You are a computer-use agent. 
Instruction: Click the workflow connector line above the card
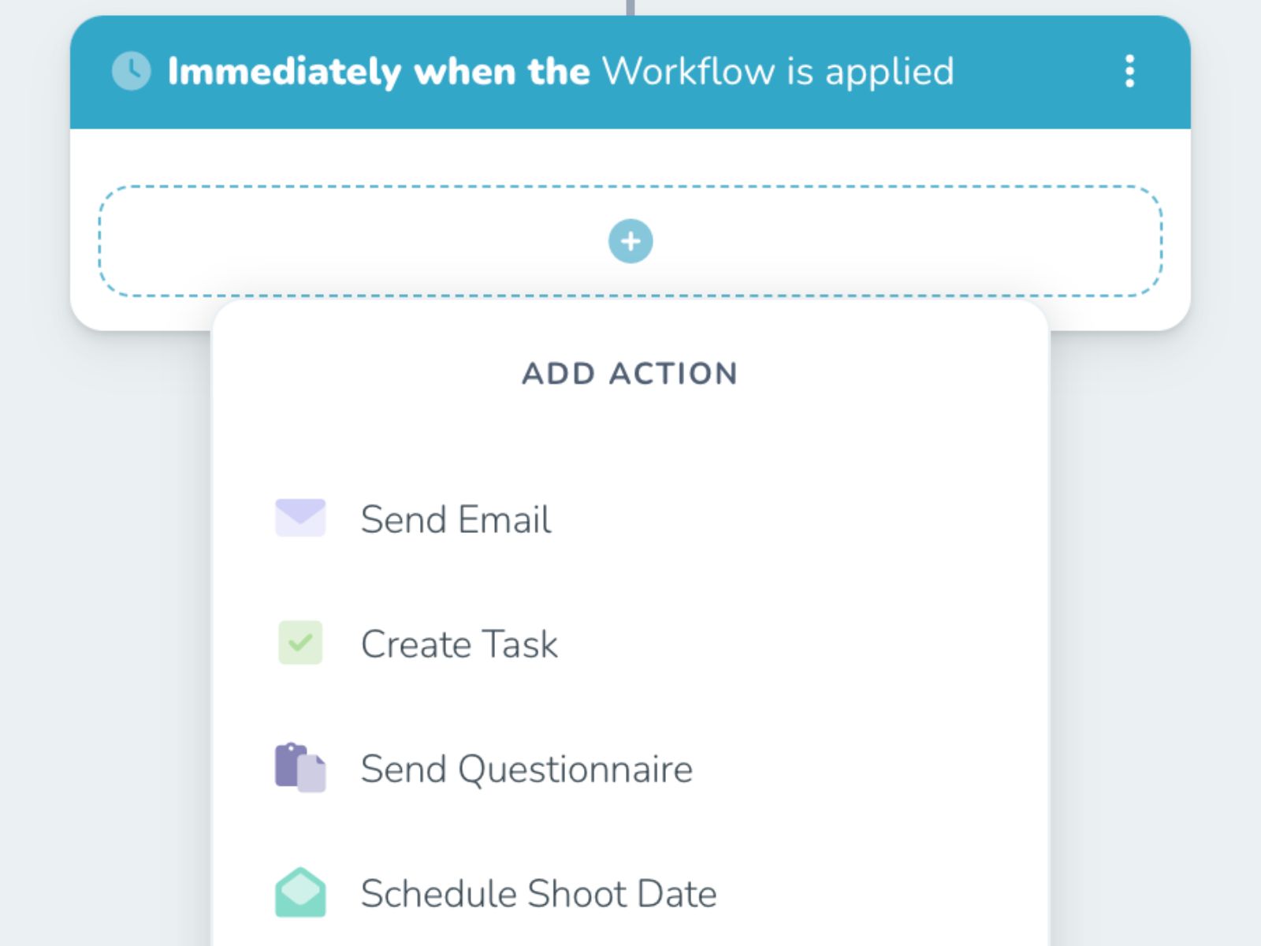coord(629,6)
